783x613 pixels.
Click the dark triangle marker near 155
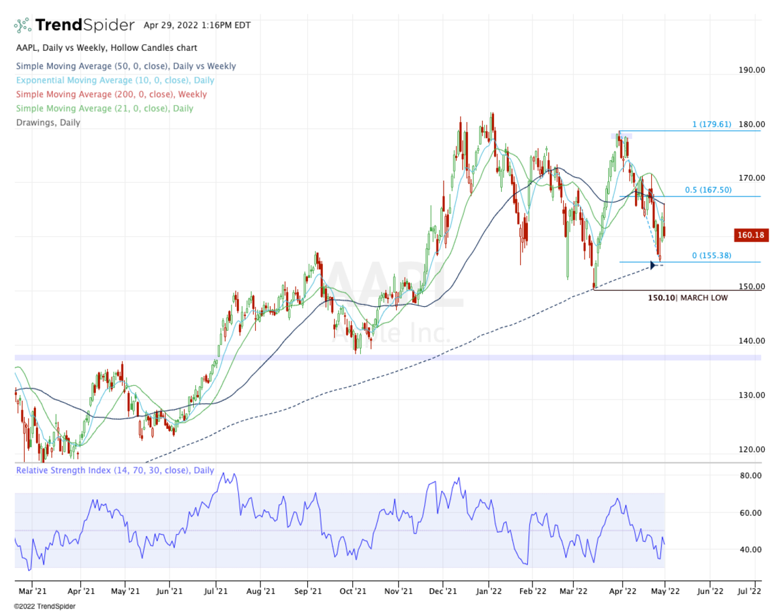pos(652,265)
